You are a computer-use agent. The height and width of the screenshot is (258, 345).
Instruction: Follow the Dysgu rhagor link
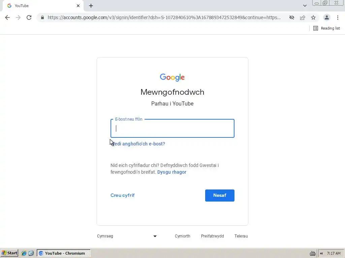(x=171, y=172)
